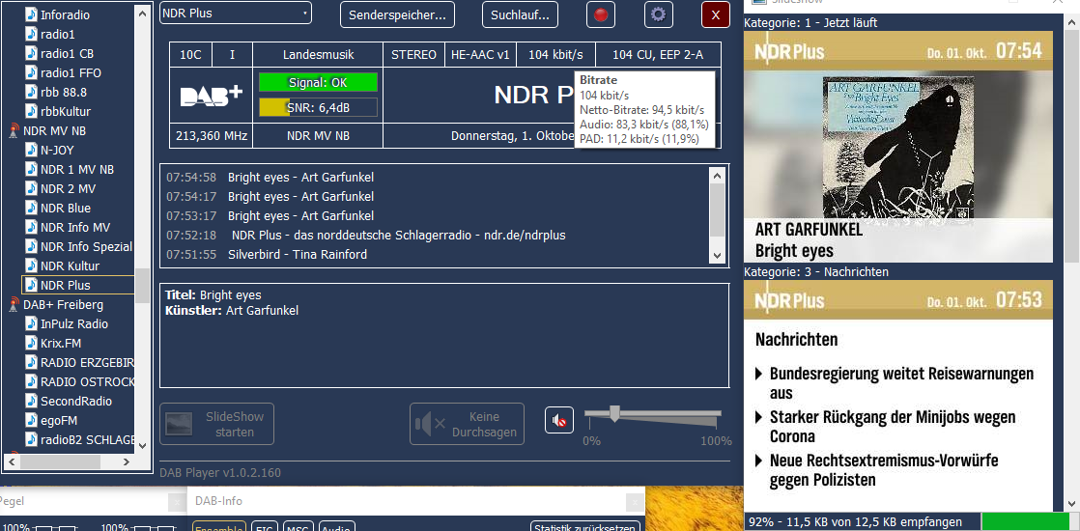Select InPulz Radio in the station list
The height and width of the screenshot is (531, 1080).
[73, 323]
